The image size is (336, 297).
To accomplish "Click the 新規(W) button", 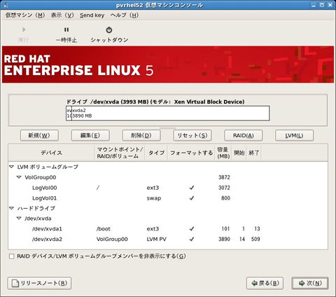I will 39,135.
